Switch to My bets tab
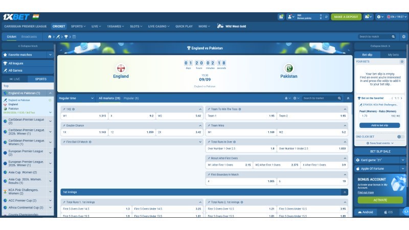Screen dimensions: 409x230 393,55
